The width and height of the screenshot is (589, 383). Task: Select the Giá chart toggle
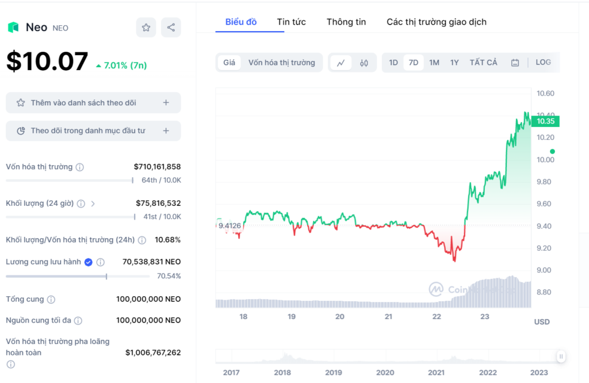pos(229,63)
